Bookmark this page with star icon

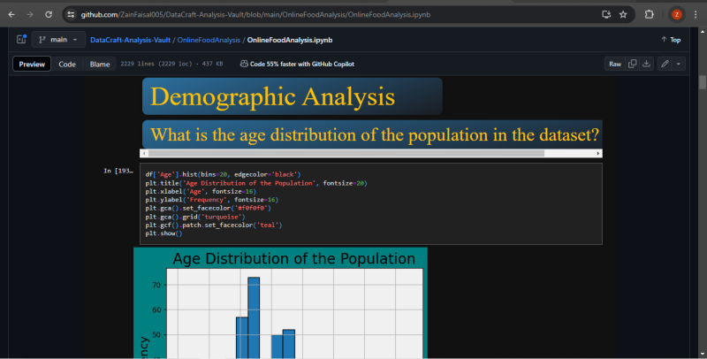(623, 14)
